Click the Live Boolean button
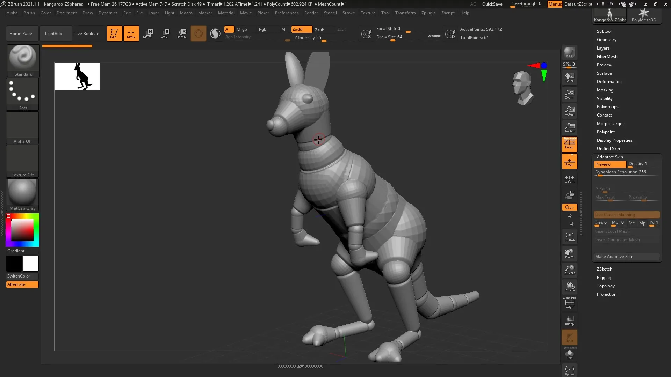Image resolution: width=671 pixels, height=377 pixels. (x=87, y=34)
